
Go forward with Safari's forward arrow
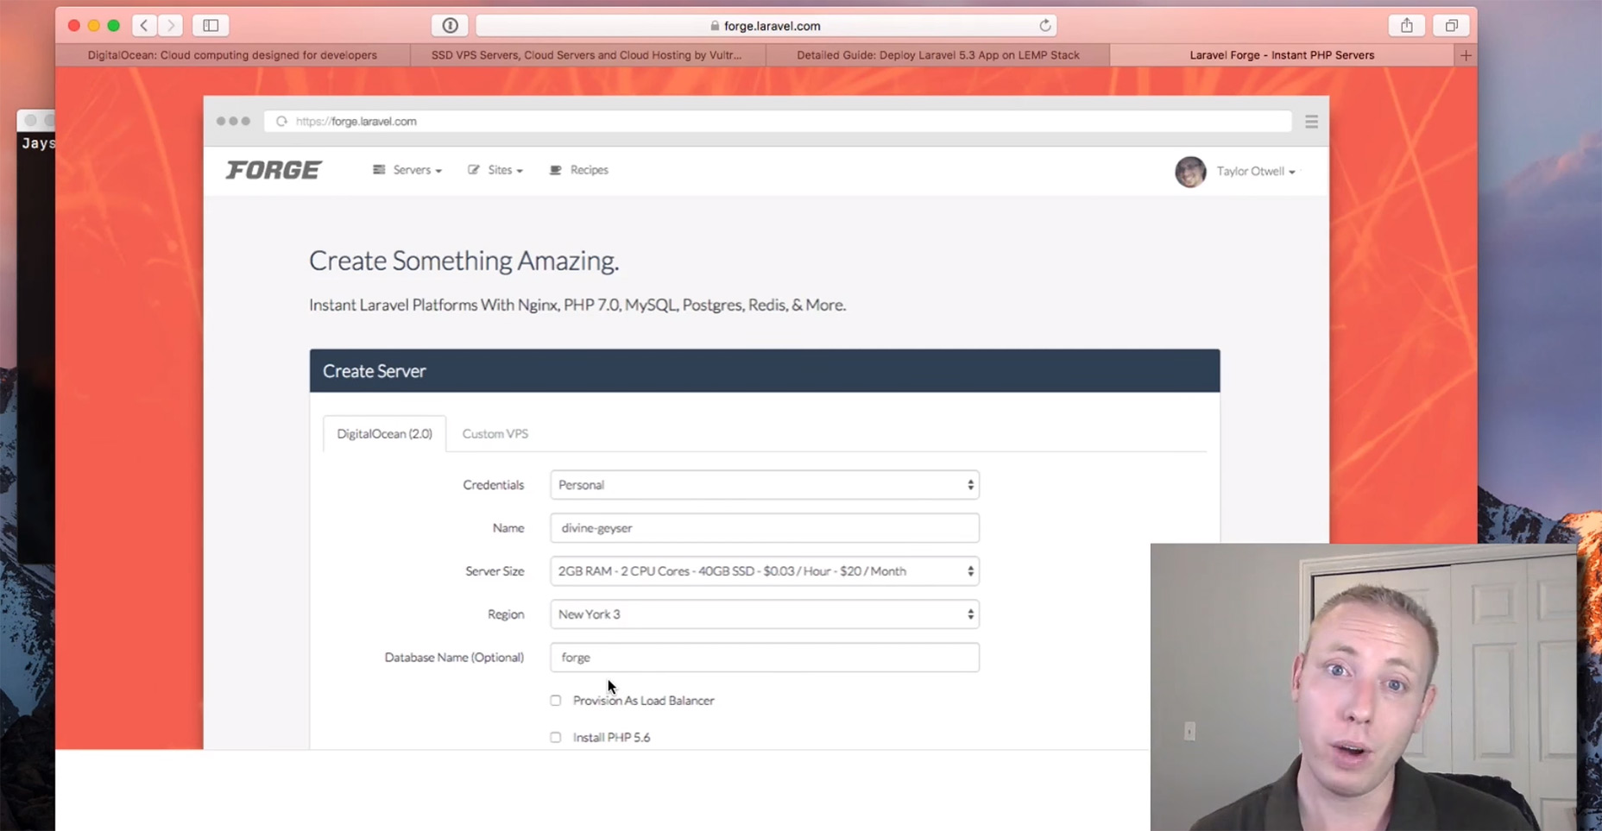coord(171,26)
